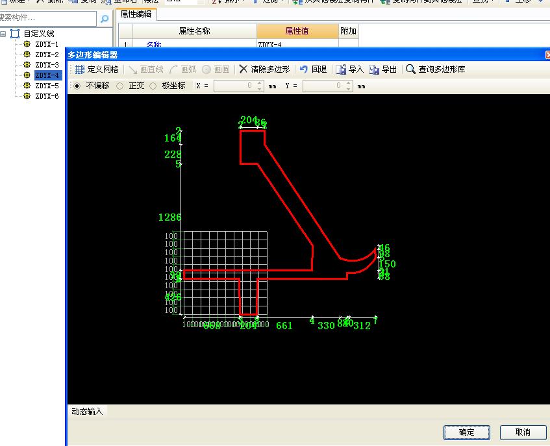The height and width of the screenshot is (446, 550).
Task: Click the orange 属性值 column header
Action: [296, 31]
